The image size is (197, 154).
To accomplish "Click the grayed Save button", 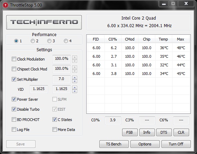I will (x=21, y=144).
